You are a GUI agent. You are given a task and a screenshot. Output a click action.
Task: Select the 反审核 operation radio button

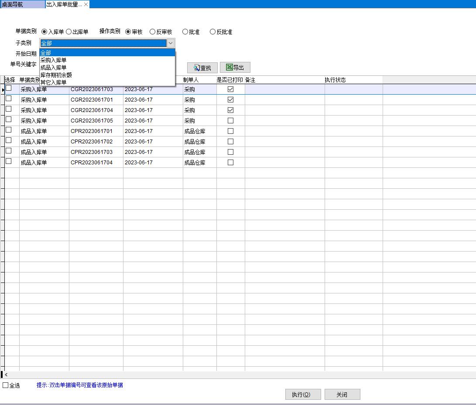pyautogui.click(x=152, y=32)
